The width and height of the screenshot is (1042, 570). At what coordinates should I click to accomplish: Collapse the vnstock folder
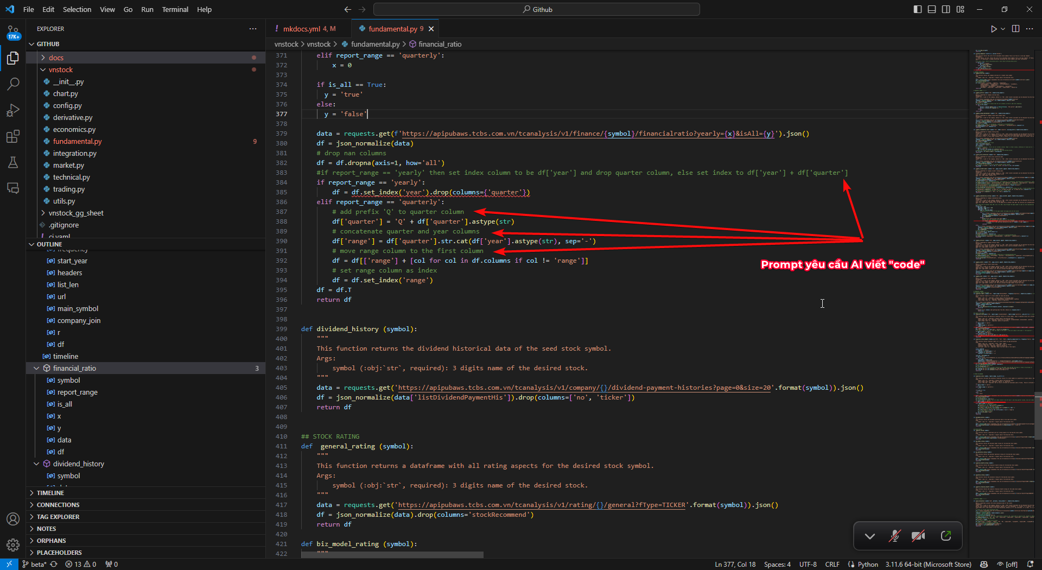[x=145, y=69]
